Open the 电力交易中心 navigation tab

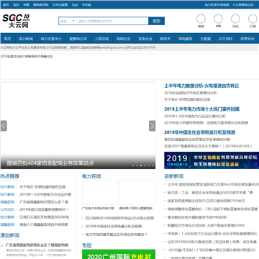[x=51, y=39]
